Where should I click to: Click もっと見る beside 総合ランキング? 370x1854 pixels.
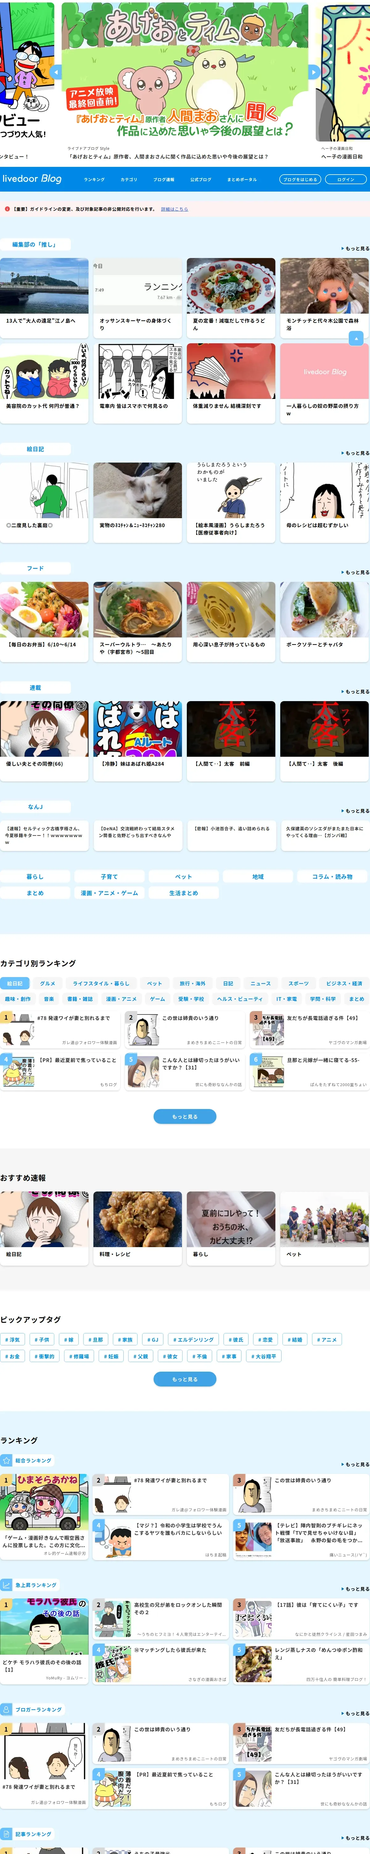pyautogui.click(x=356, y=1464)
